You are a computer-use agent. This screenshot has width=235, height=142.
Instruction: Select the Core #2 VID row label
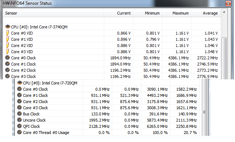(x=22, y=46)
